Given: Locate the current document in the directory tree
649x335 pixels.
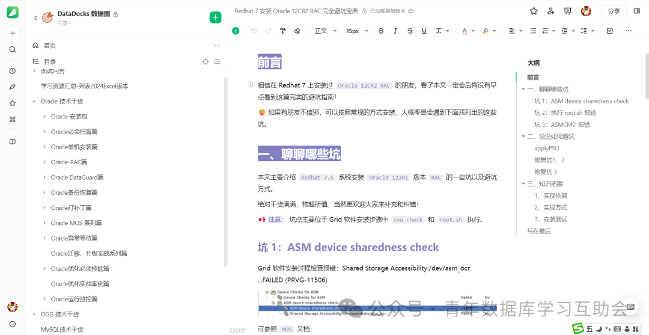Looking at the screenshot, I should (x=206, y=62).
